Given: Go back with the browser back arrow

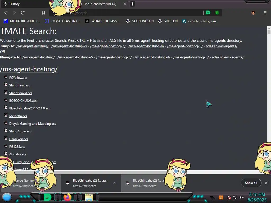Looking at the screenshot, I should [6, 13].
